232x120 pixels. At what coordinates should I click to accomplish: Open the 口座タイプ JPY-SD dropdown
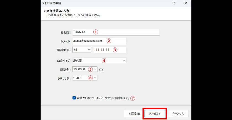(99, 61)
